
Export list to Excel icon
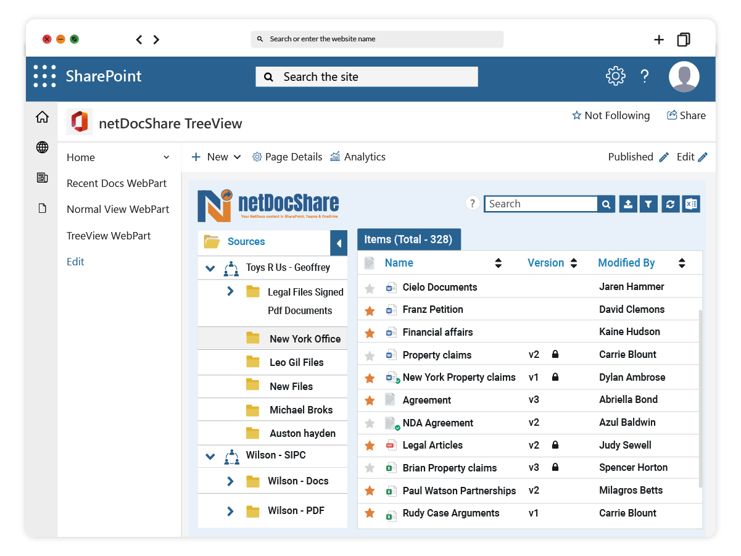pyautogui.click(x=691, y=204)
